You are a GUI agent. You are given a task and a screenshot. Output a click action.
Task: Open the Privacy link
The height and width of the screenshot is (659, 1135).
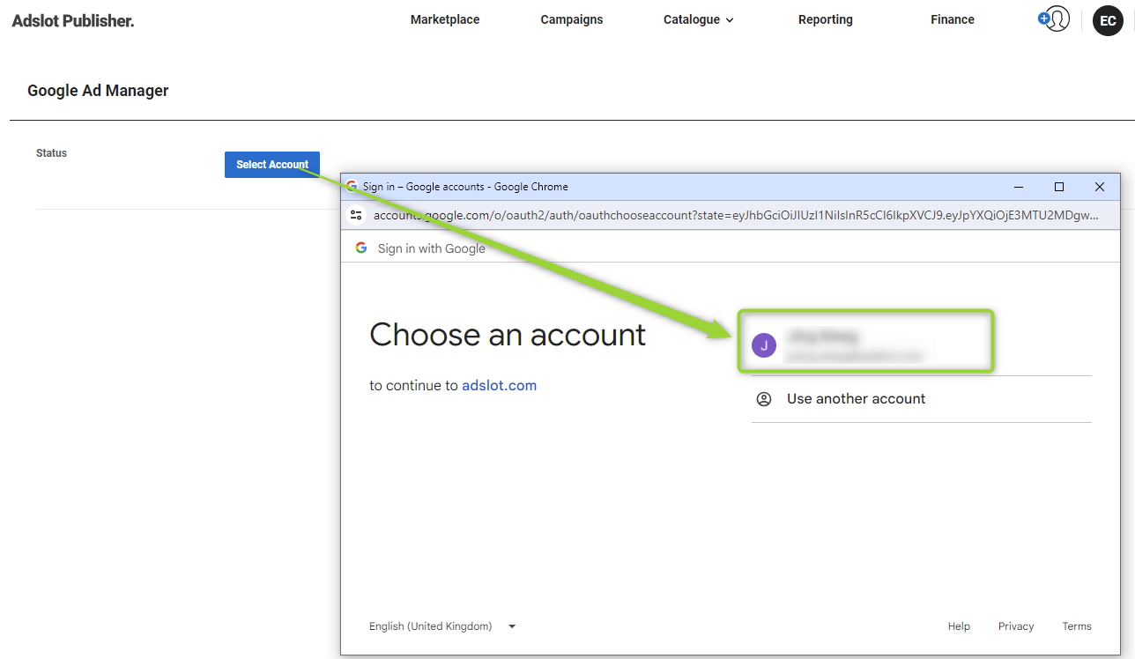(1015, 626)
